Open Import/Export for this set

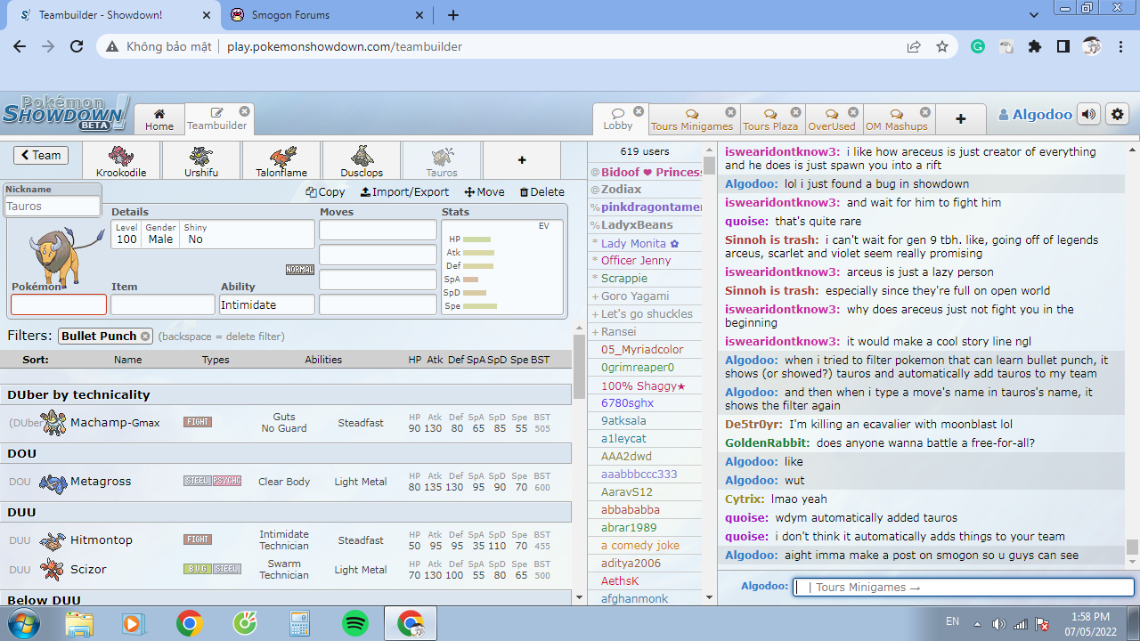point(404,192)
